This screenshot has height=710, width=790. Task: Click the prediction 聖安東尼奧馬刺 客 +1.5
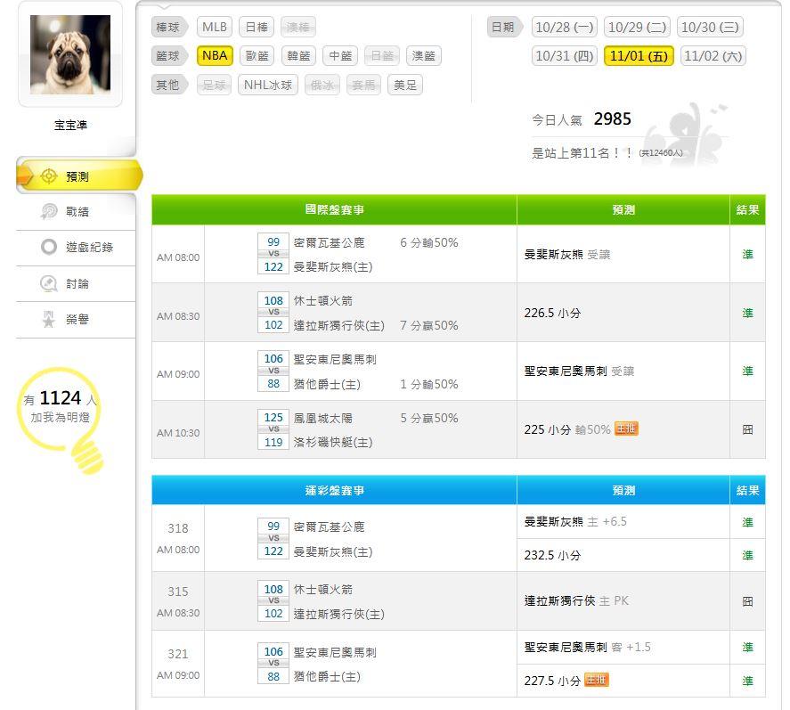point(588,647)
